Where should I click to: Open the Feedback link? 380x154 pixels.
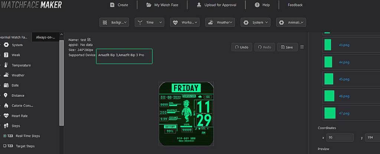coord(295,5)
